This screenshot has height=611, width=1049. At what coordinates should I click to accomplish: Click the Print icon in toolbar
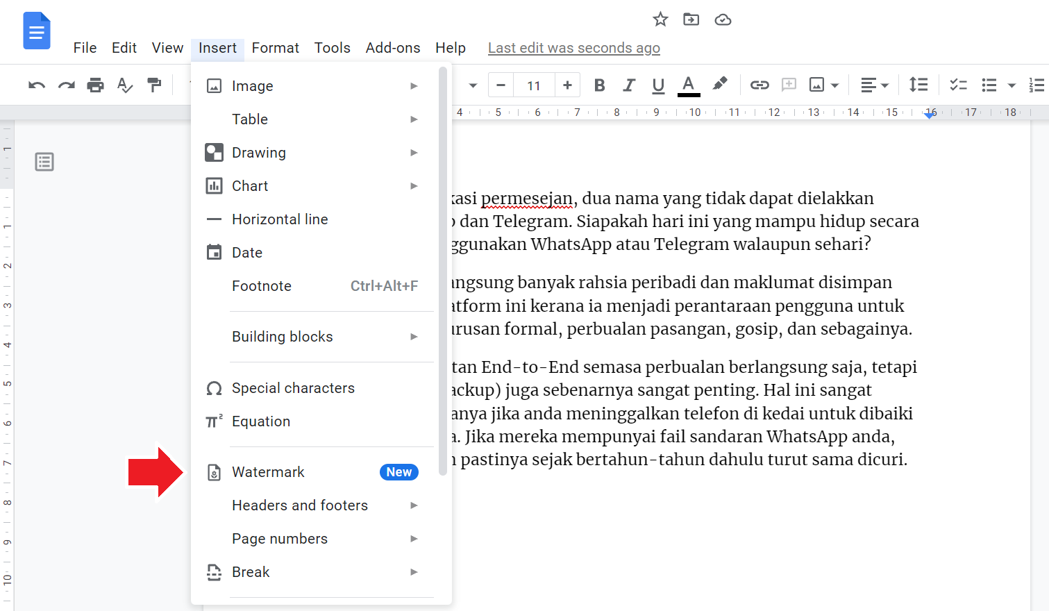coord(95,85)
